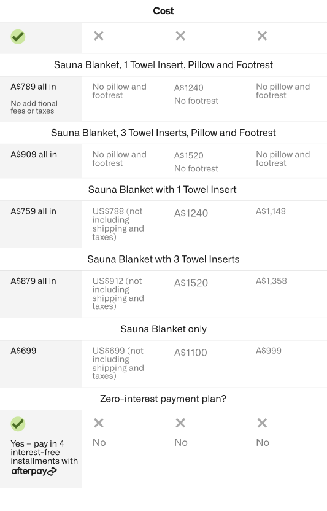Click the green checkmark for the zero-interest payment plan
Viewport: 327px width, 511px height.
(18, 424)
